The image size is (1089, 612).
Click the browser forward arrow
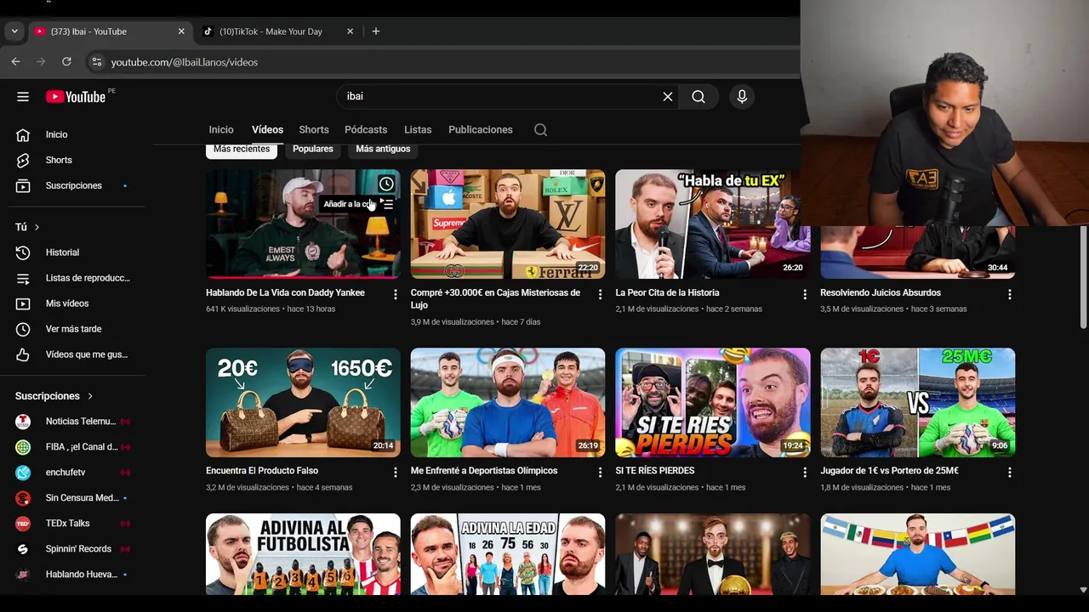click(x=41, y=62)
